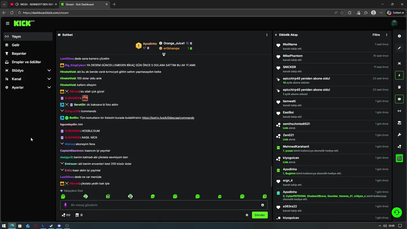Open the info icon in right sidebar
This screenshot has height=229, width=407.
point(399,36)
